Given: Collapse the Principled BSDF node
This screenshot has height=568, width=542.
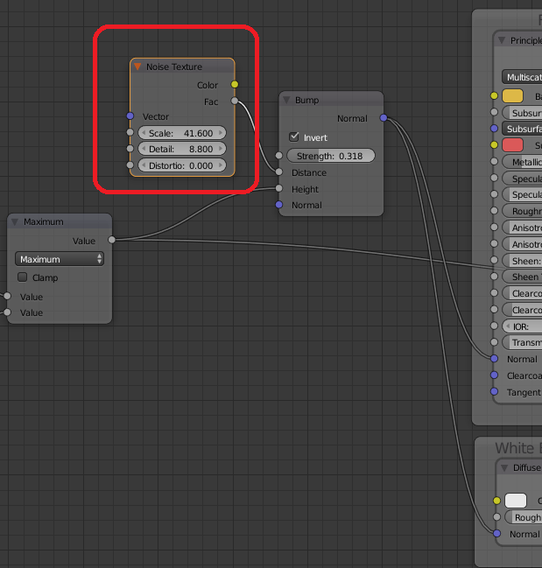Looking at the screenshot, I should point(502,40).
